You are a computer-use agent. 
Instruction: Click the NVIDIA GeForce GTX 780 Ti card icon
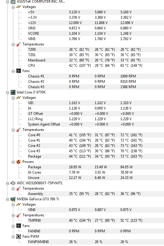coord(13,199)
